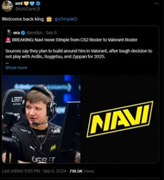This screenshot has height=180, width=164.
Task: Open the 718.5K Views analytics
Action: point(82,171)
